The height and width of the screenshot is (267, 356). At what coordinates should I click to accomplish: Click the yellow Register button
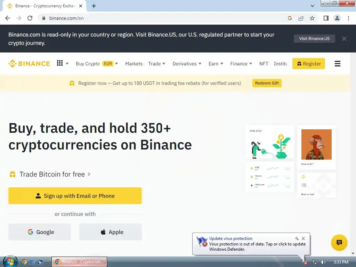pos(309,64)
